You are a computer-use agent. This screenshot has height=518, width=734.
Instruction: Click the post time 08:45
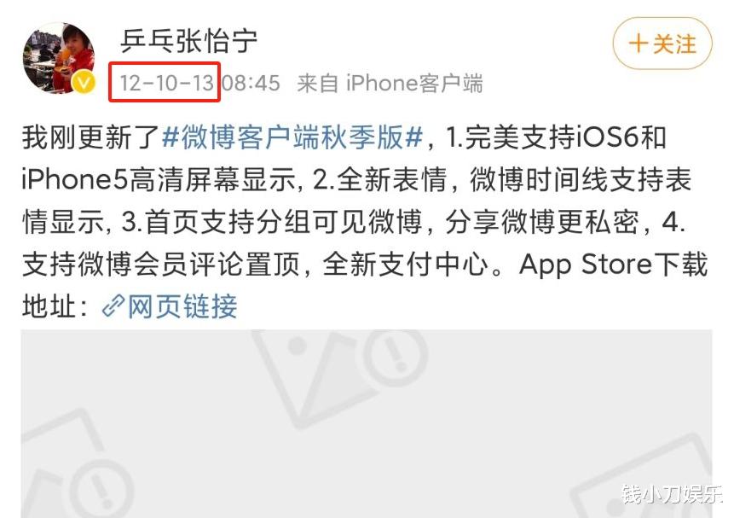(x=251, y=83)
